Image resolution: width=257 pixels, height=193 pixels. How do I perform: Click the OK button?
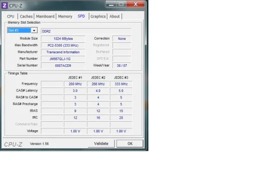tap(130, 144)
